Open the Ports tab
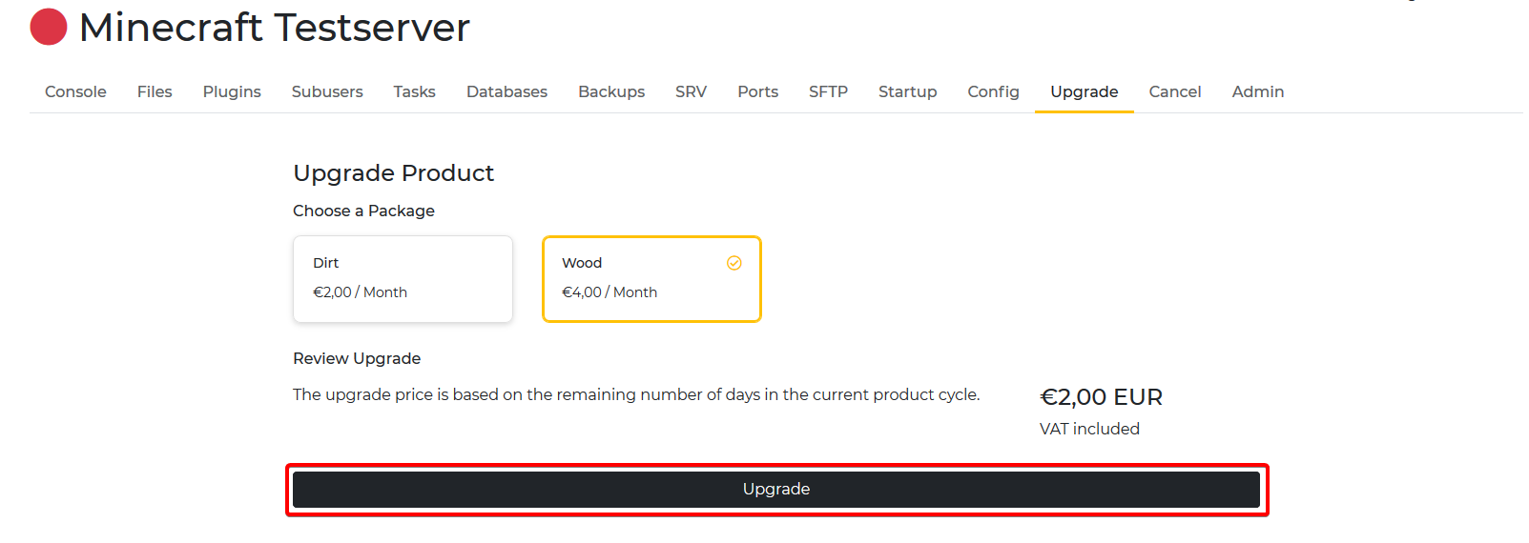Viewport: 1529px width, 543px height. pyautogui.click(x=757, y=91)
